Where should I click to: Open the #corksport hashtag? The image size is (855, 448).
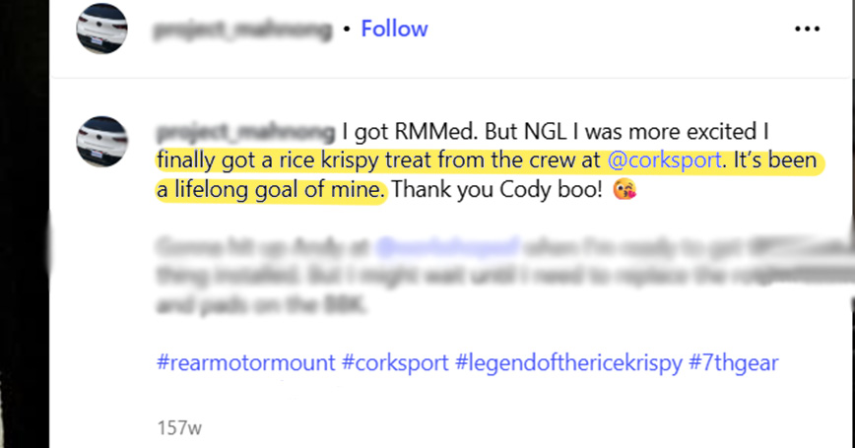click(x=393, y=362)
